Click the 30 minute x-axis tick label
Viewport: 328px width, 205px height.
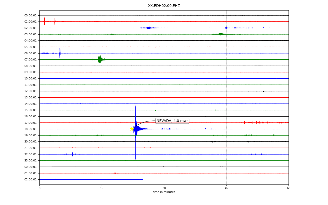point(164,188)
